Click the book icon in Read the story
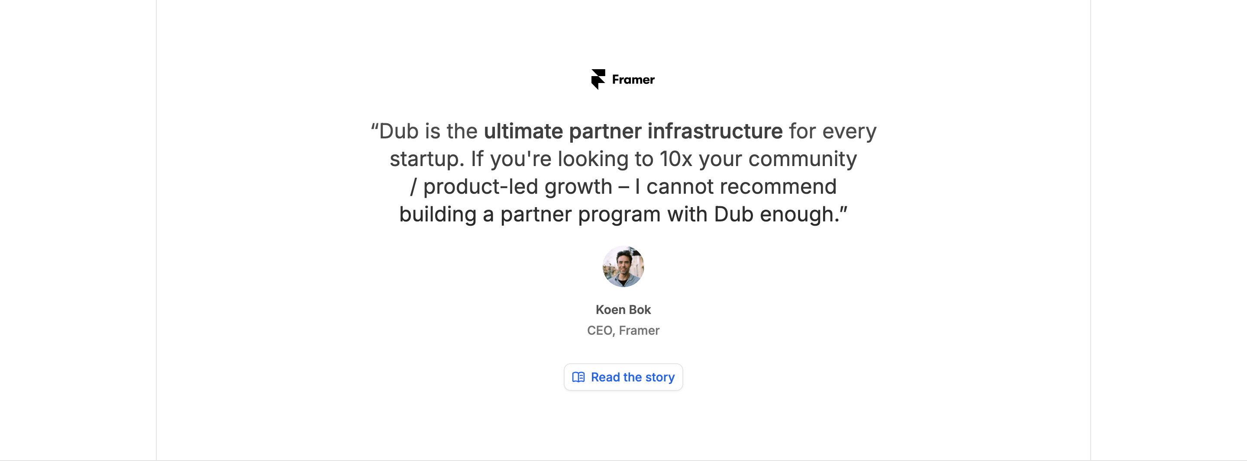 [578, 377]
